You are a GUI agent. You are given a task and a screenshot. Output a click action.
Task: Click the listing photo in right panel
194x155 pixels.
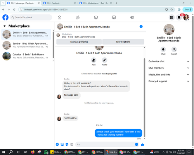pyautogui.click(x=169, y=29)
